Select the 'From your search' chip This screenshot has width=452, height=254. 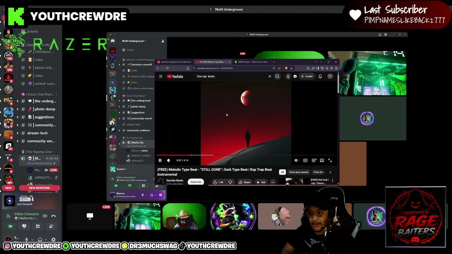pyautogui.click(x=299, y=172)
